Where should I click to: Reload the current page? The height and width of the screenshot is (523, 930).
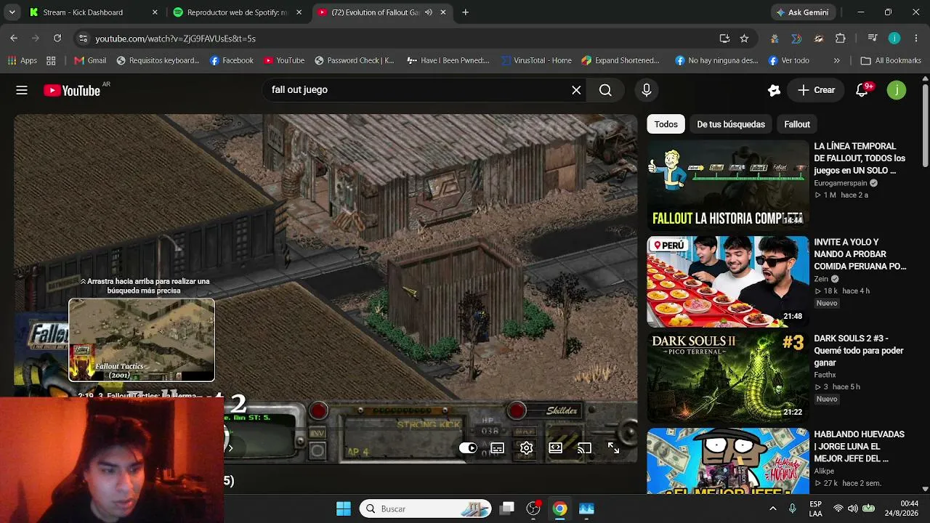[57, 38]
